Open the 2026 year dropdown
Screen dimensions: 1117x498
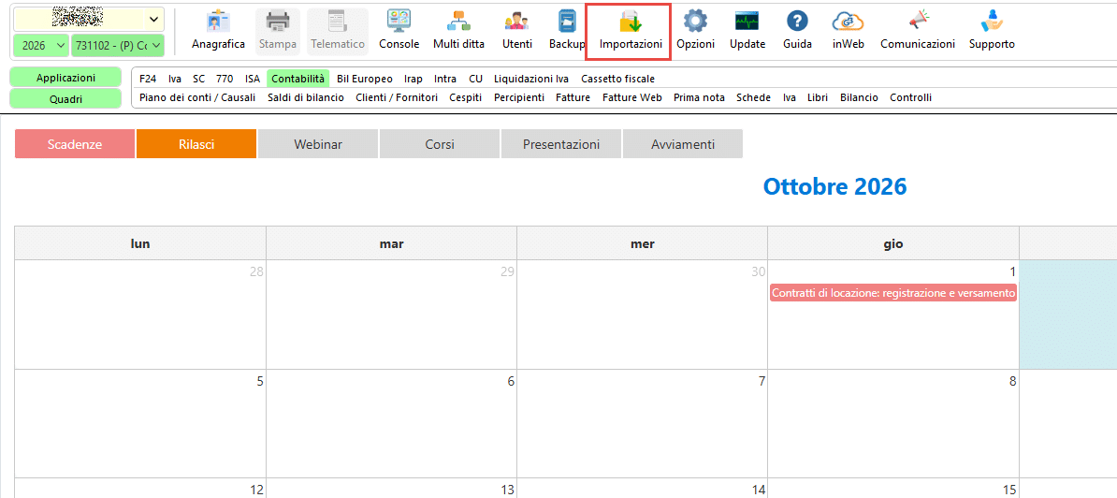[40, 46]
